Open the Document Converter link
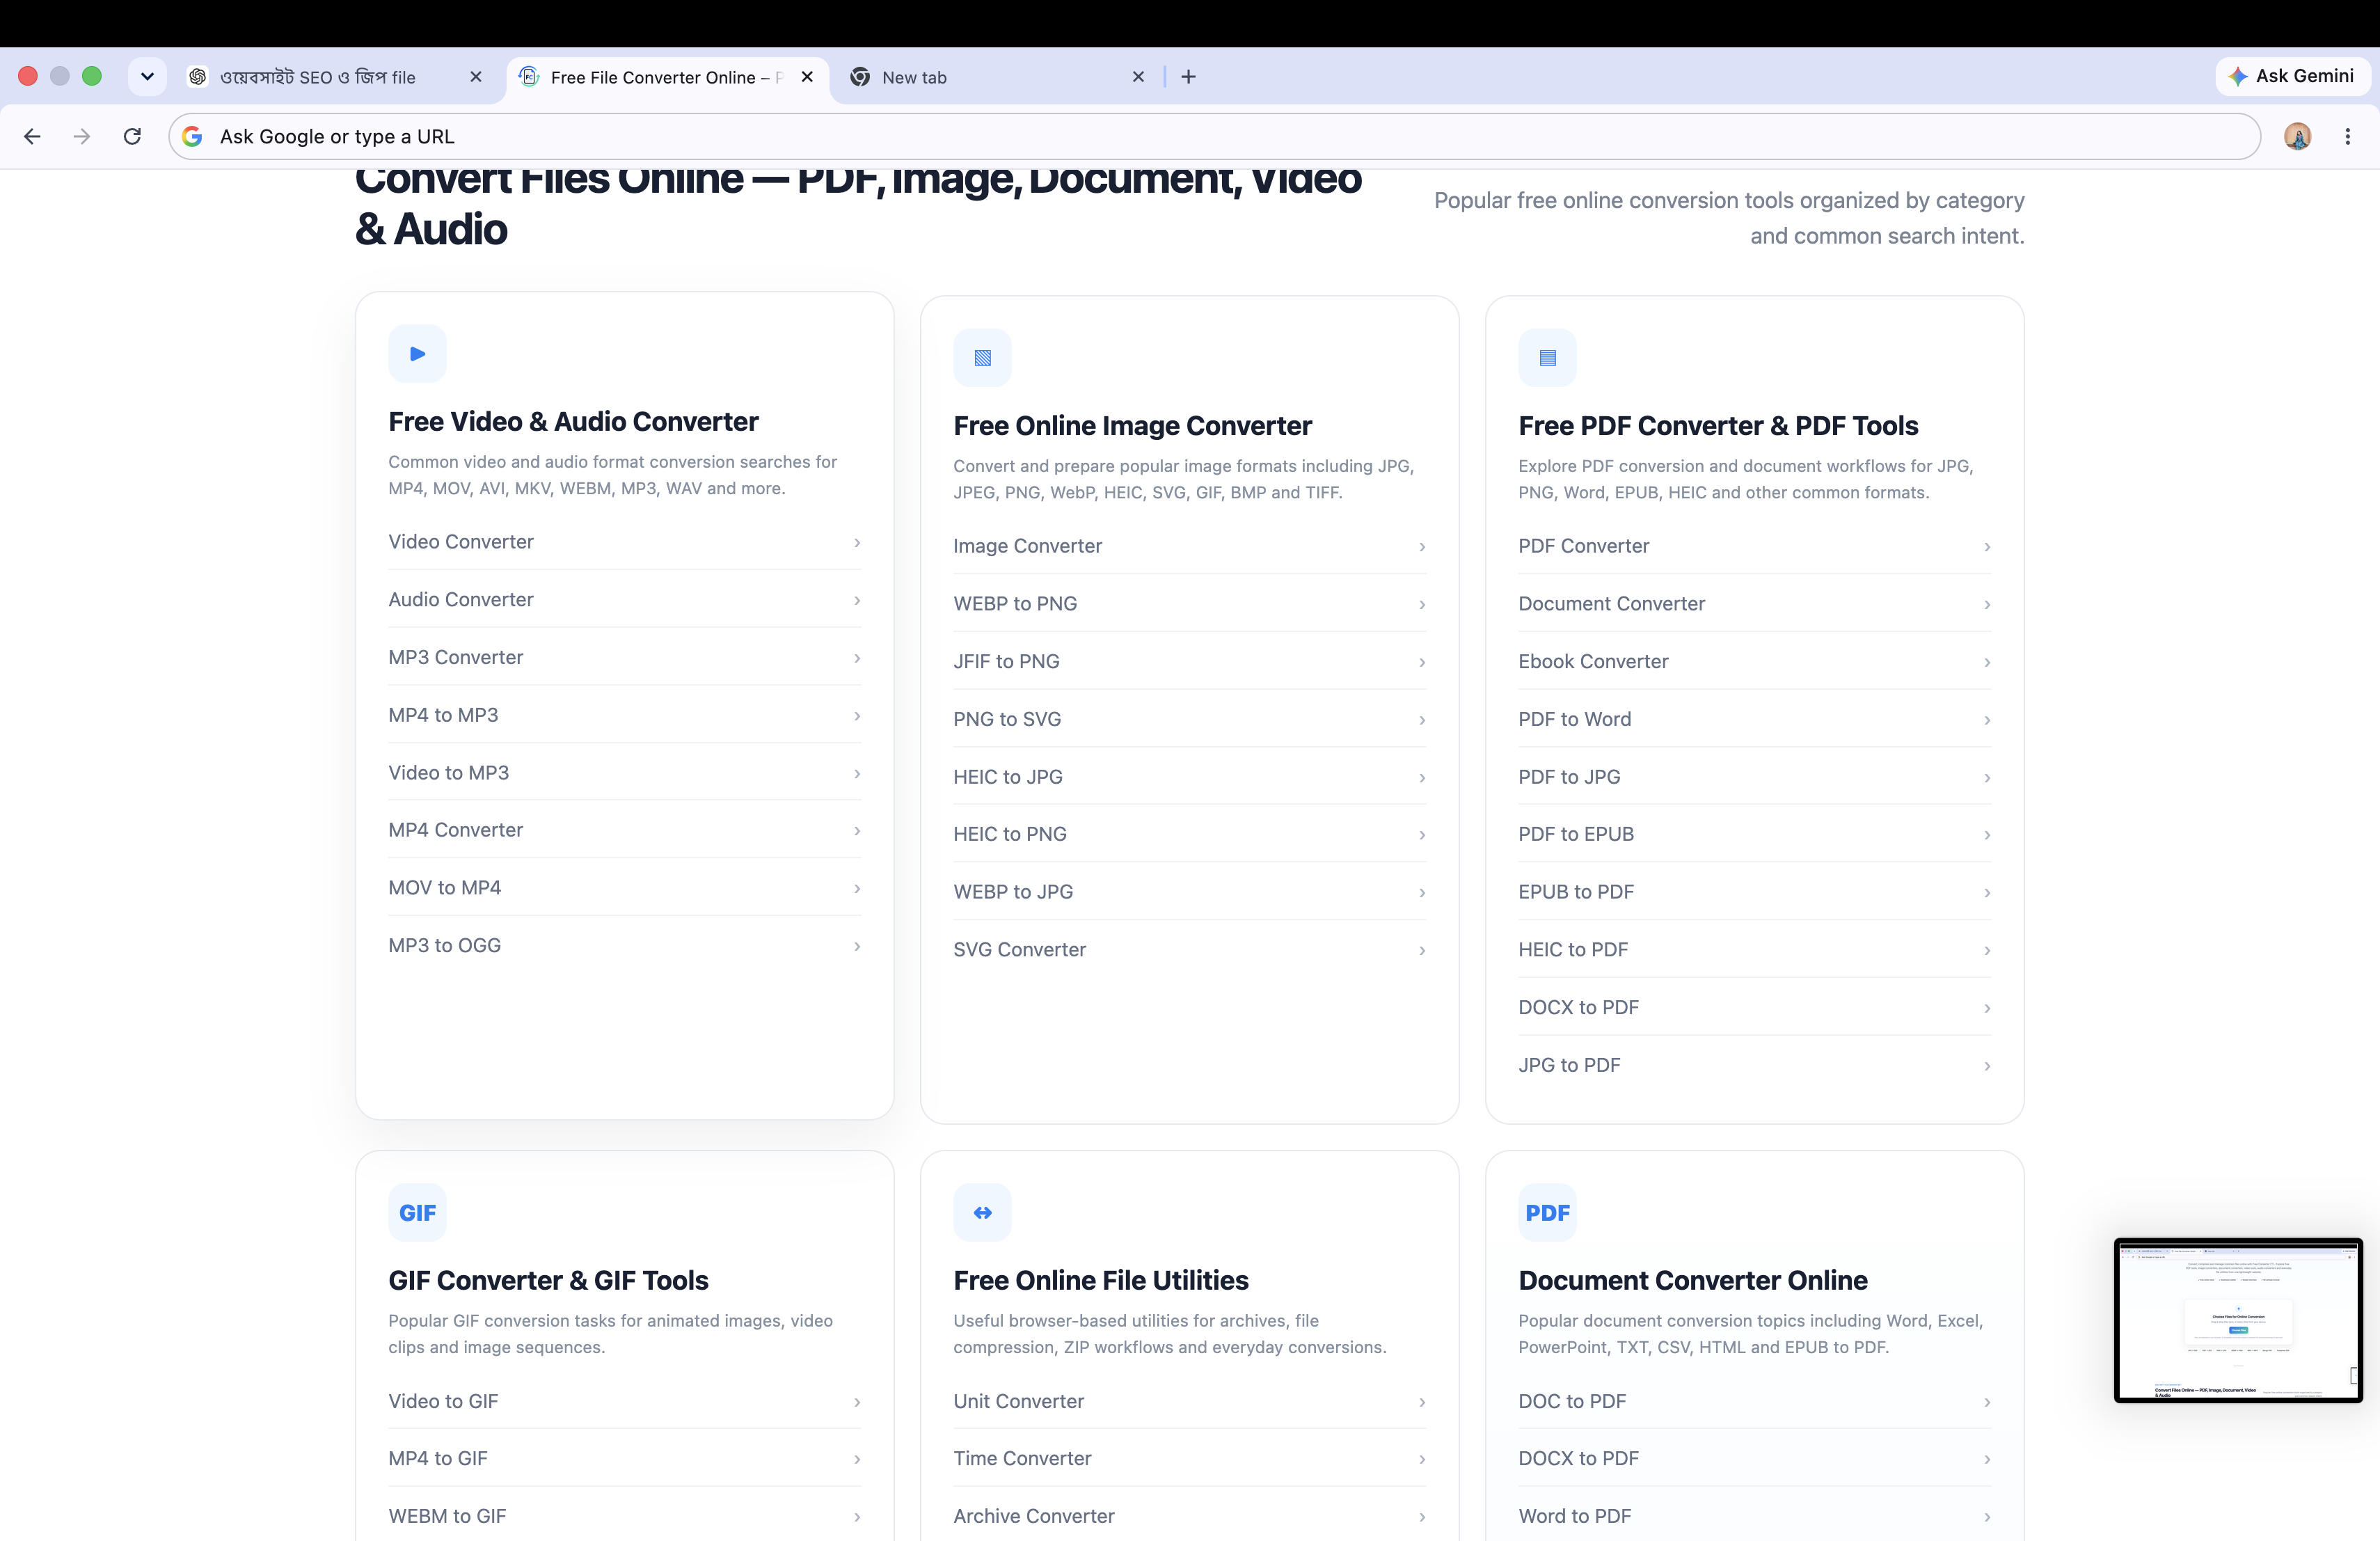2380x1541 pixels. click(x=1754, y=604)
